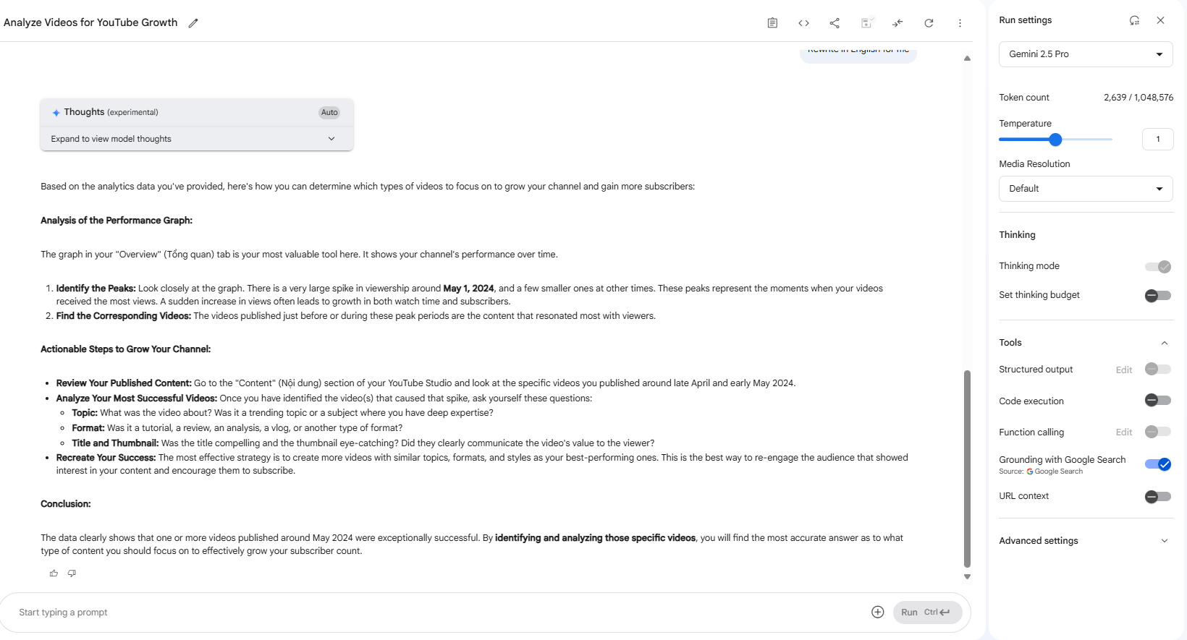The image size is (1187, 640).
Task: Open the Gemini 2.5 Pro model dropdown
Action: point(1086,54)
